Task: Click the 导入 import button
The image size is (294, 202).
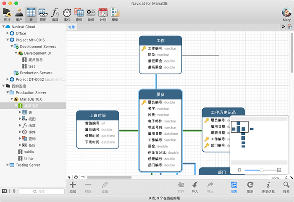Action: (x=195, y=187)
